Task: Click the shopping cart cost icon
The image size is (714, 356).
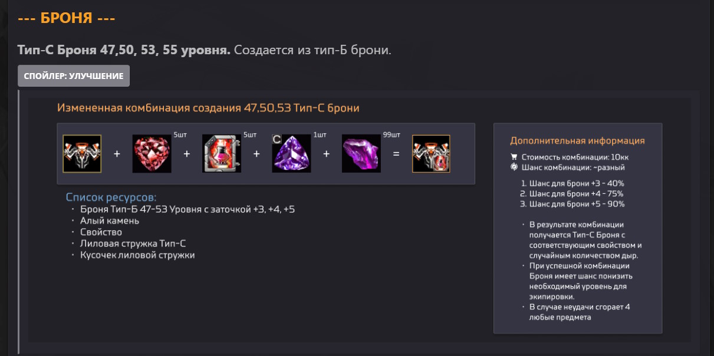Action: [514, 157]
